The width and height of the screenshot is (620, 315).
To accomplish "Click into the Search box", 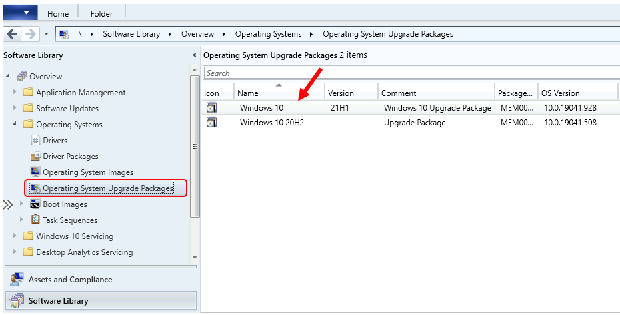I will (411, 73).
